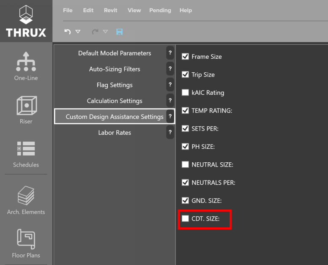Uncheck the Frame Size checkbox
The image size is (328, 265).
point(185,57)
